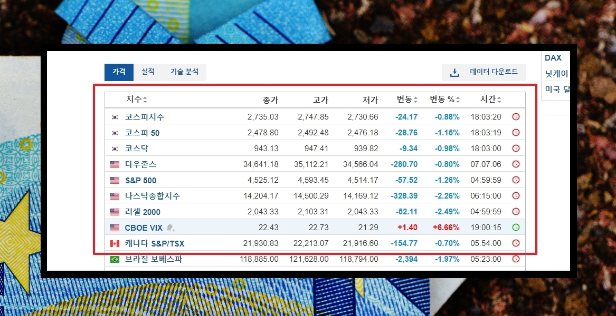
Task: Open the 코스피 50 index link
Action: (142, 133)
